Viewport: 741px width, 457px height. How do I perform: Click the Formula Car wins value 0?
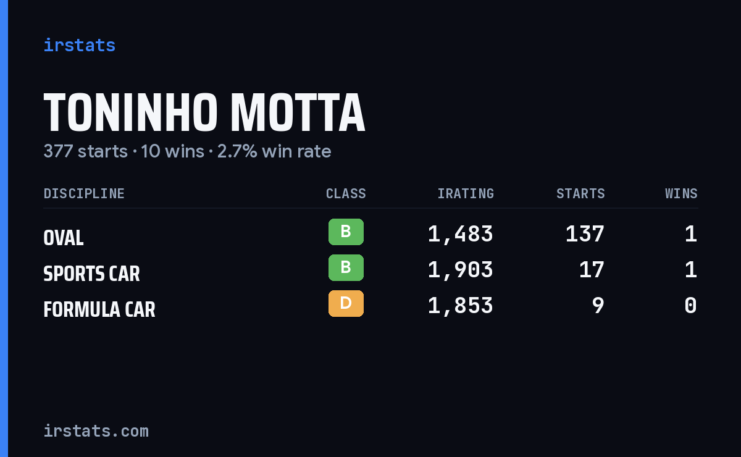(x=690, y=306)
